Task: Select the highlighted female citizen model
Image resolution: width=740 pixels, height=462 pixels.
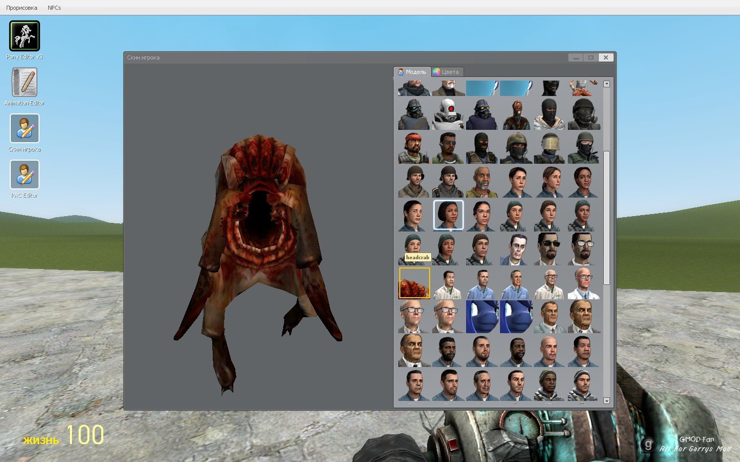Action: coord(448,215)
